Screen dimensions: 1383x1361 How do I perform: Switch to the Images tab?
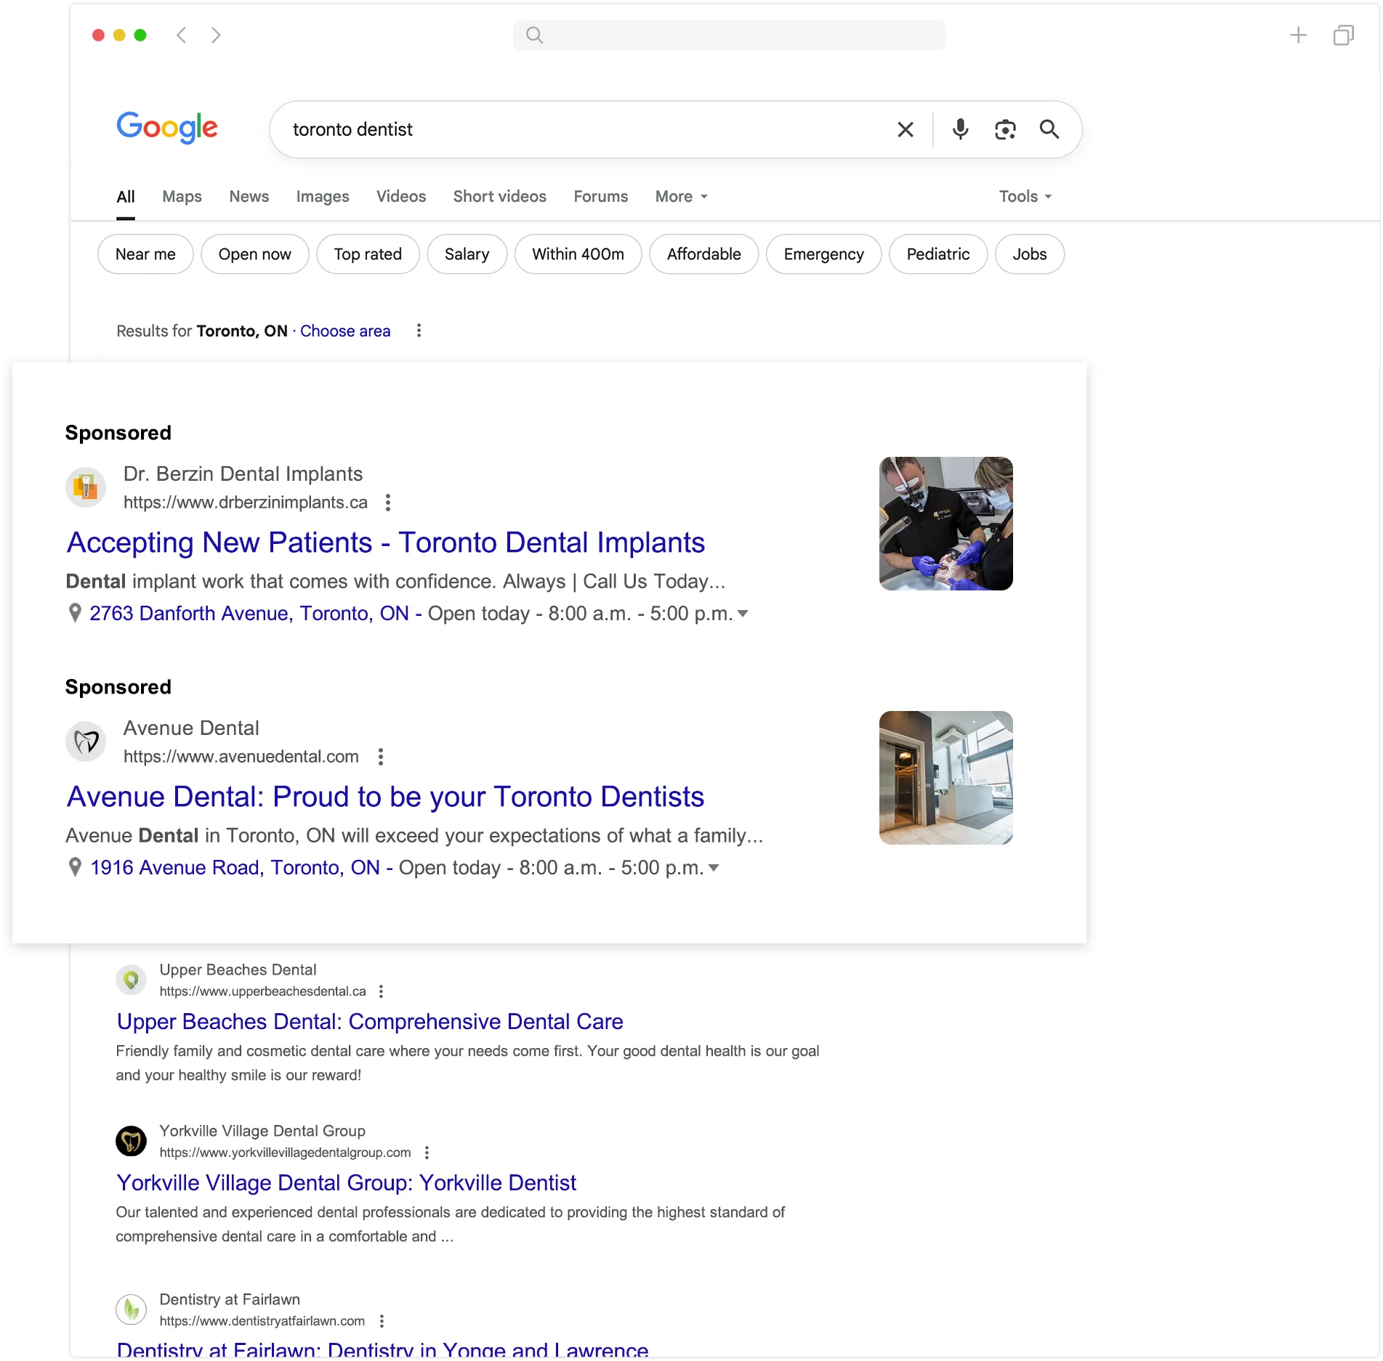(x=322, y=197)
